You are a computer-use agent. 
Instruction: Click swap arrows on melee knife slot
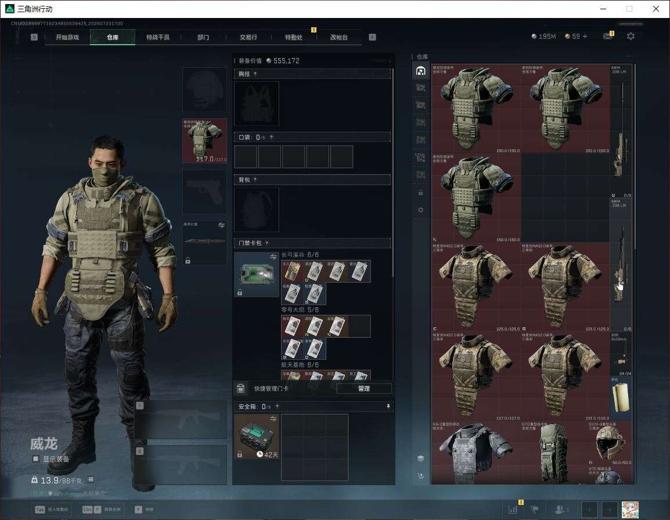(x=221, y=225)
